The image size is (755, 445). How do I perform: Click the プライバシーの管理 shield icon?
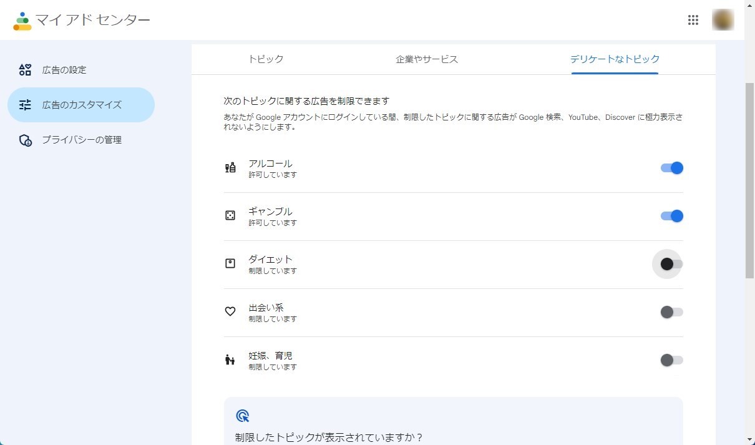25,140
